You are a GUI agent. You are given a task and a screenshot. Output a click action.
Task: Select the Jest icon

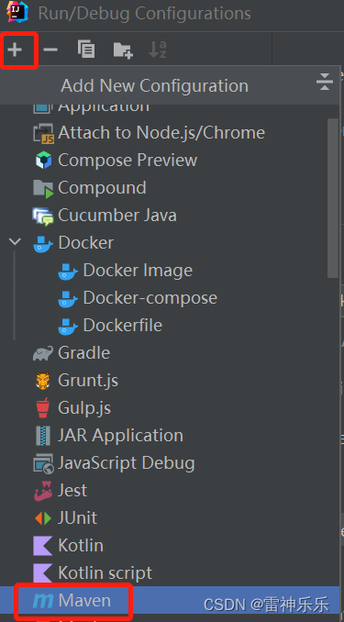(x=43, y=491)
